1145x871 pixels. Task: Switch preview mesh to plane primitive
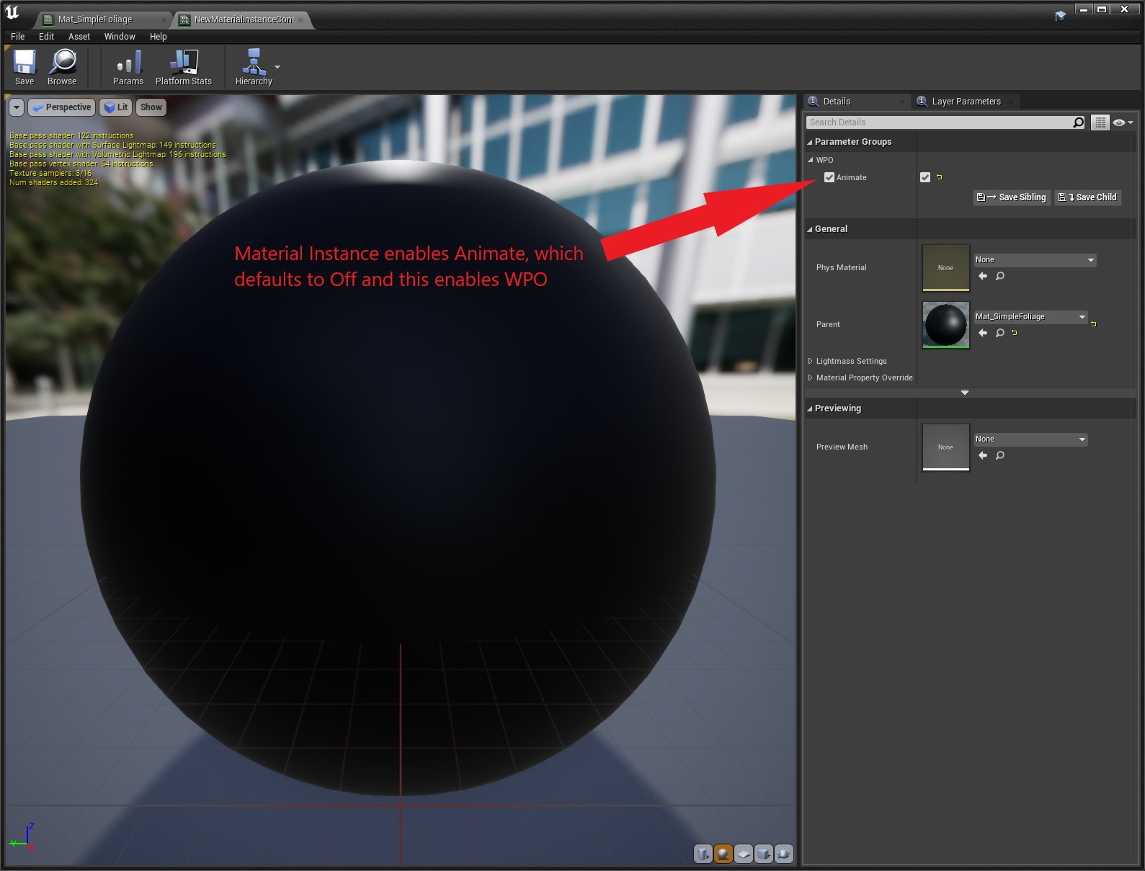(x=744, y=854)
